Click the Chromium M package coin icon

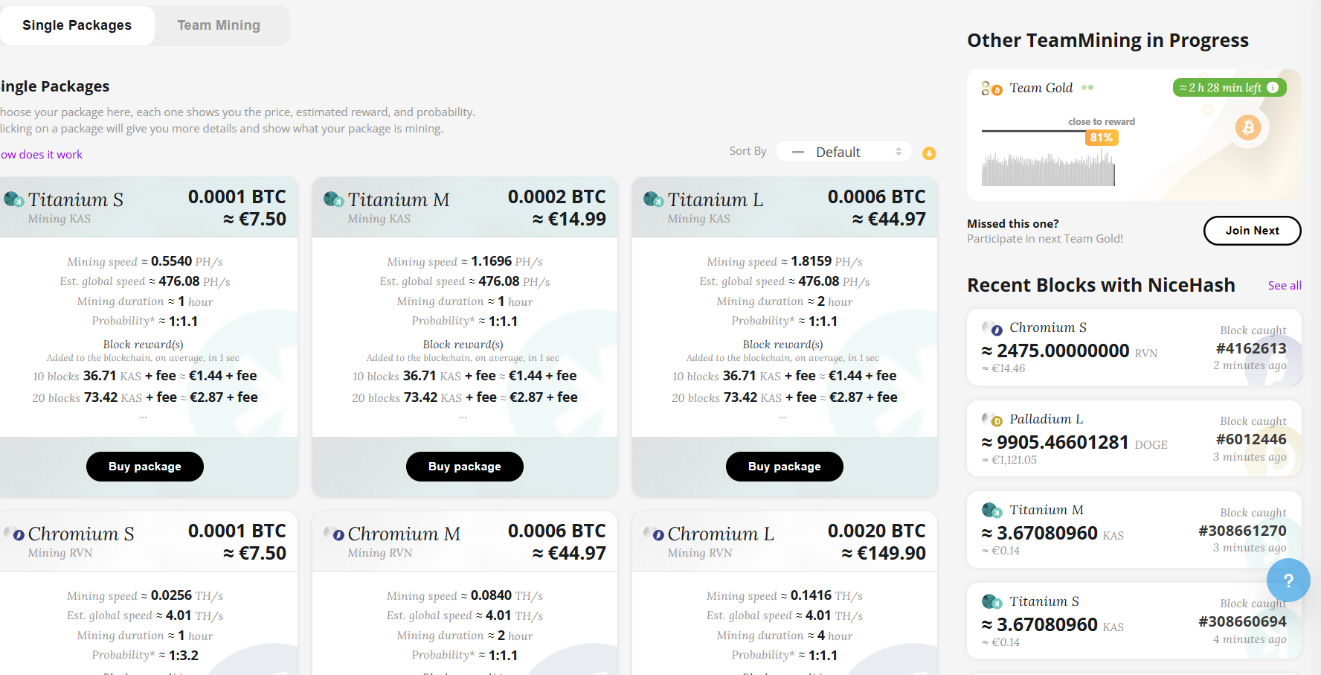(x=334, y=534)
